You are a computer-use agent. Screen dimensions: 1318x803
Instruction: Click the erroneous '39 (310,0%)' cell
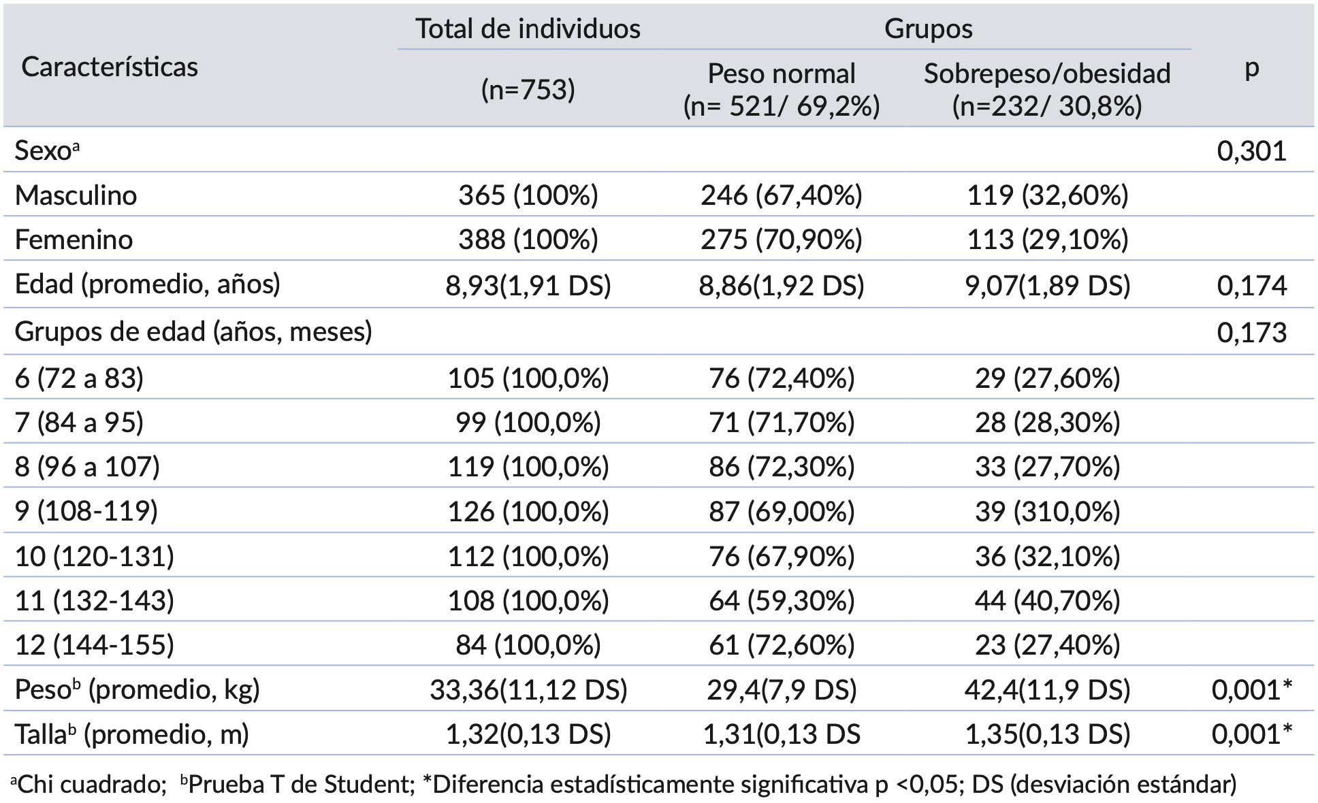pyautogui.click(x=1047, y=511)
